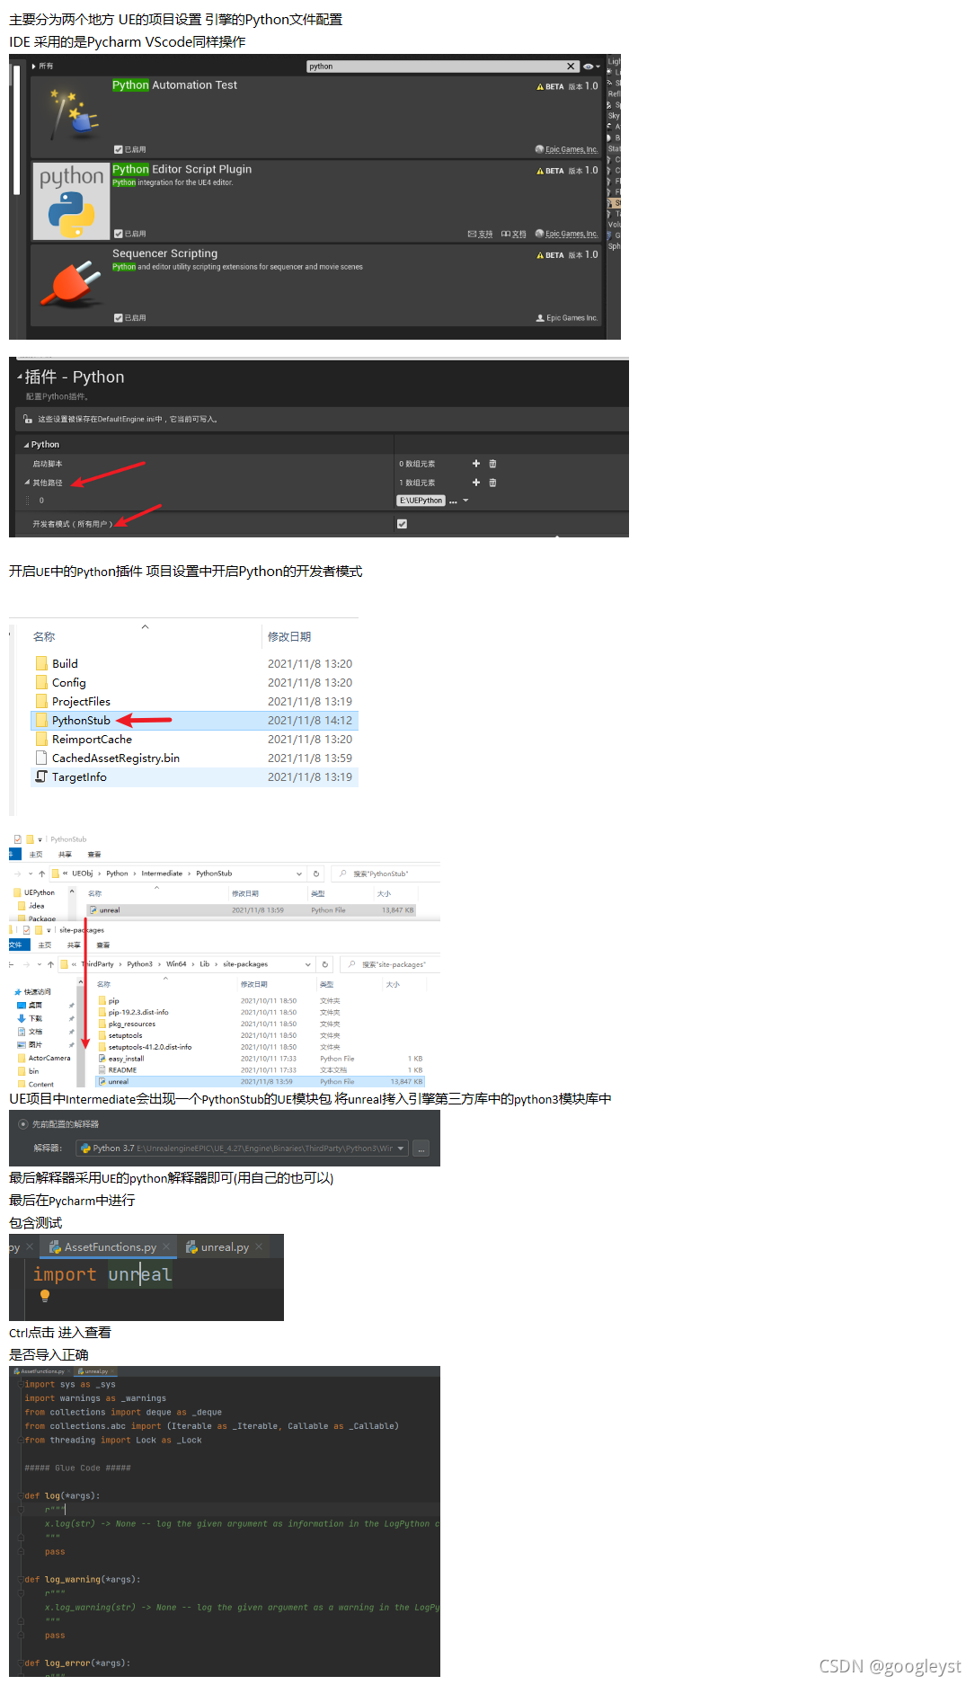The height and width of the screenshot is (1685, 975).
Task: Select 快速访问 in navigation pane
Action: coord(33,992)
